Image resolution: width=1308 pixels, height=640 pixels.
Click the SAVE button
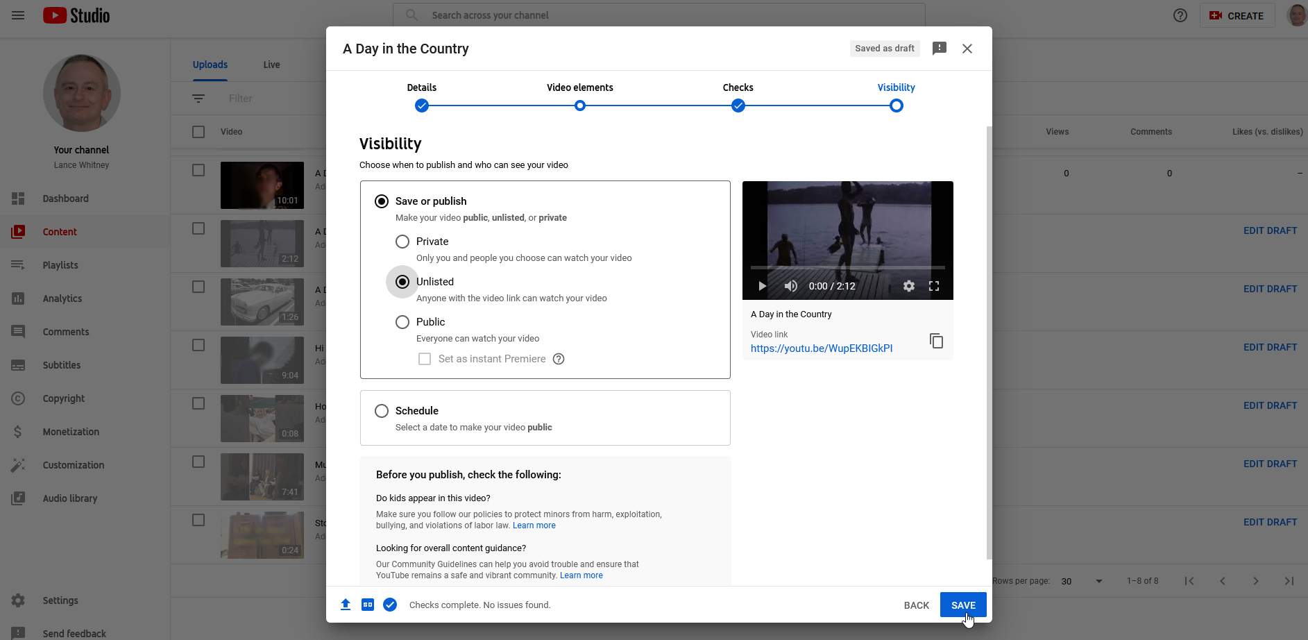(x=963, y=605)
